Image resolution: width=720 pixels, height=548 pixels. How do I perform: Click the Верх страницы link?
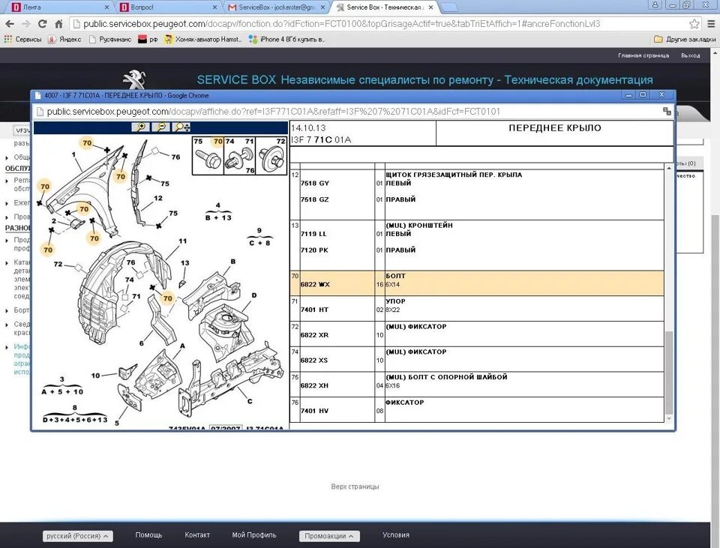click(x=355, y=487)
